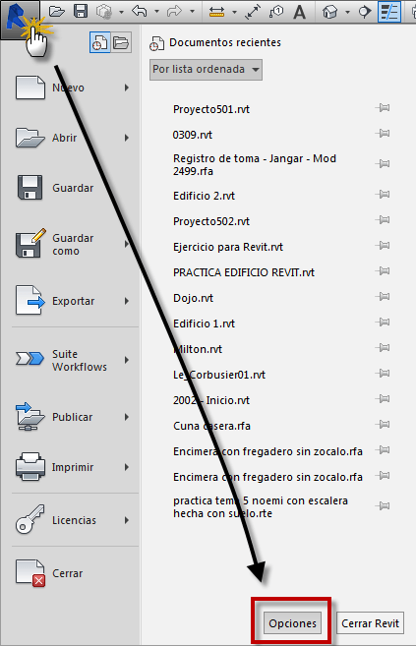Viewport: 416px width, 646px height.
Task: Expand the Undo history dropdown arrow
Action: pos(156,12)
